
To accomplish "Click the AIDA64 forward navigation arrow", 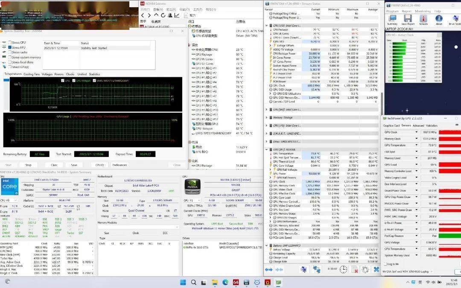I will click(149, 15).
